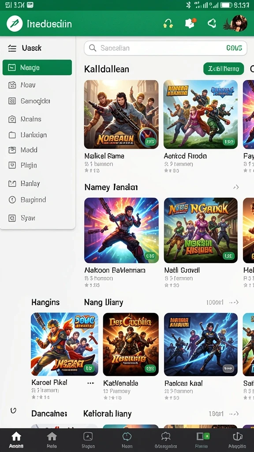254x452 pixels.
Task: Select Banlay in the side menu
Action: pos(37,183)
